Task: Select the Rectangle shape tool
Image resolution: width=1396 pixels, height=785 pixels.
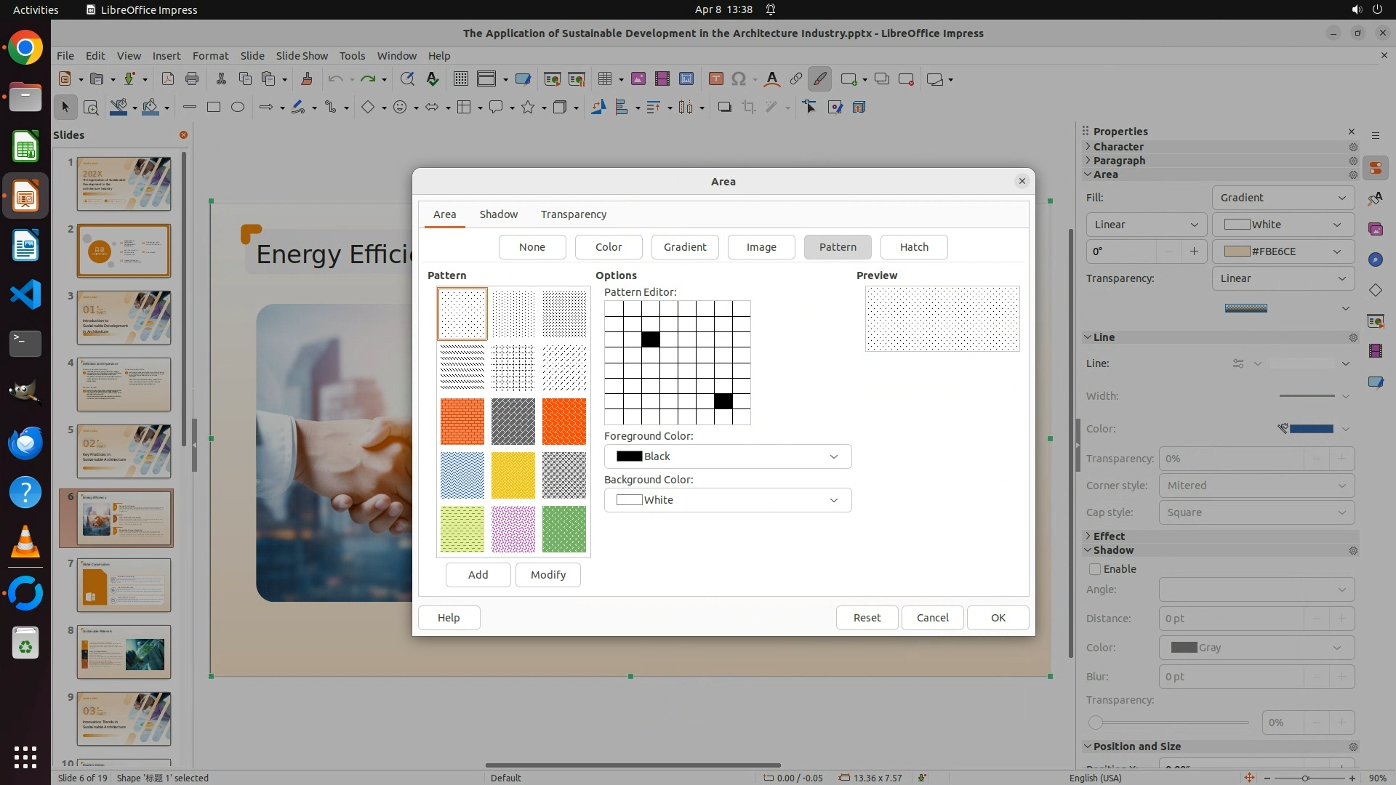Action: click(214, 108)
